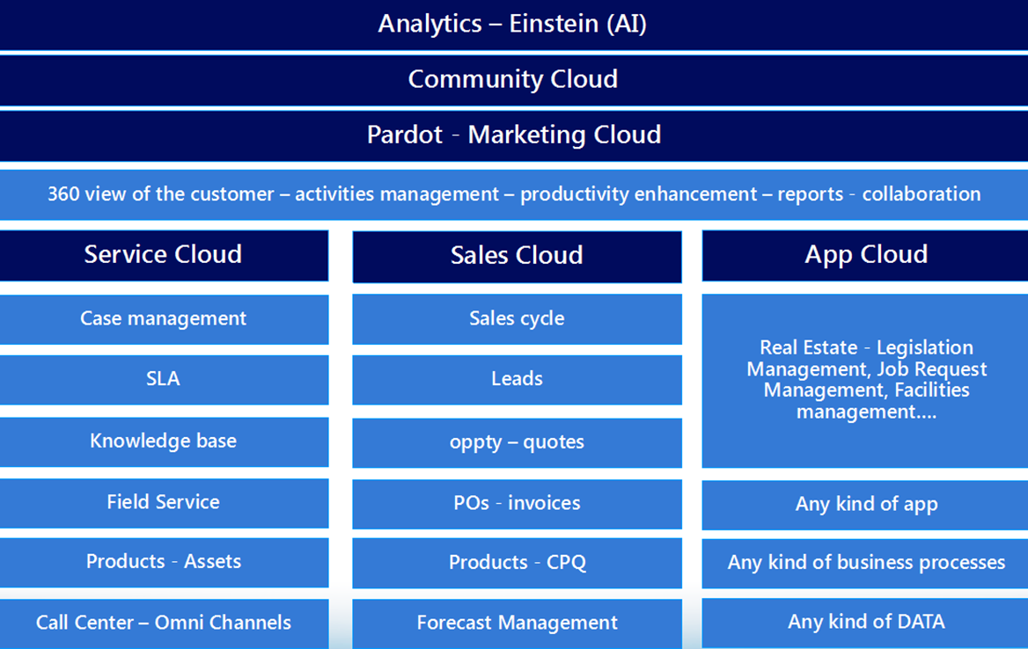This screenshot has width=1028, height=649.
Task: Open the Forecast Management tile
Action: point(517,623)
